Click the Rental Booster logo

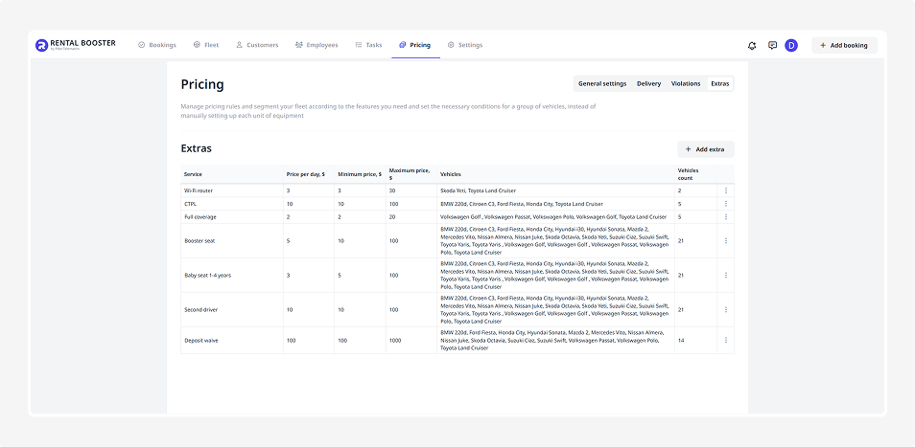pyautogui.click(x=75, y=45)
